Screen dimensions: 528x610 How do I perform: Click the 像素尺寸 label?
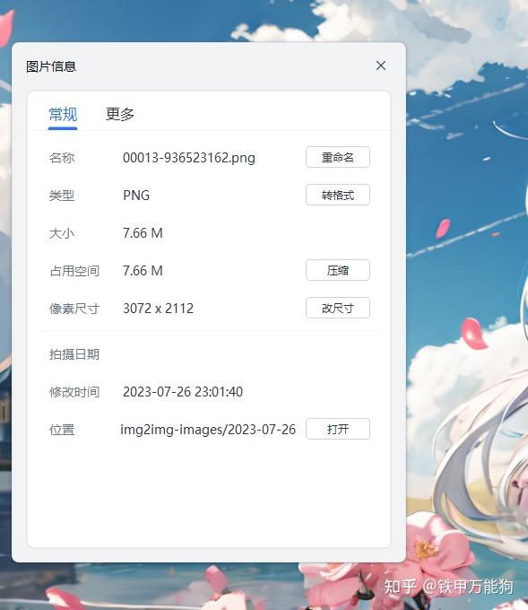74,309
